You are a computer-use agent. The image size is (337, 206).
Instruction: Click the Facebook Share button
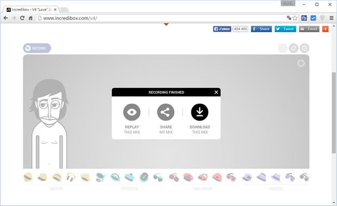coord(261,29)
